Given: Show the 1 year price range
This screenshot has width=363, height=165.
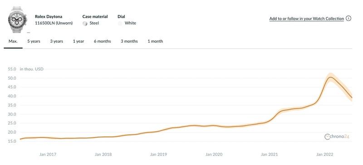Looking at the screenshot, I should [x=78, y=41].
